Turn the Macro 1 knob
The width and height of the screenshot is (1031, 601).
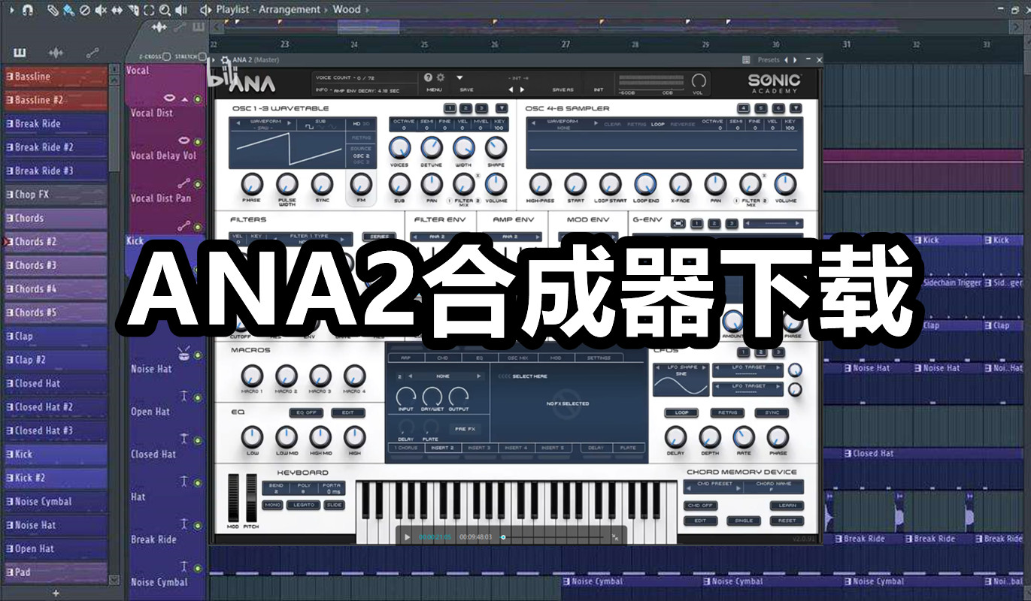252,376
